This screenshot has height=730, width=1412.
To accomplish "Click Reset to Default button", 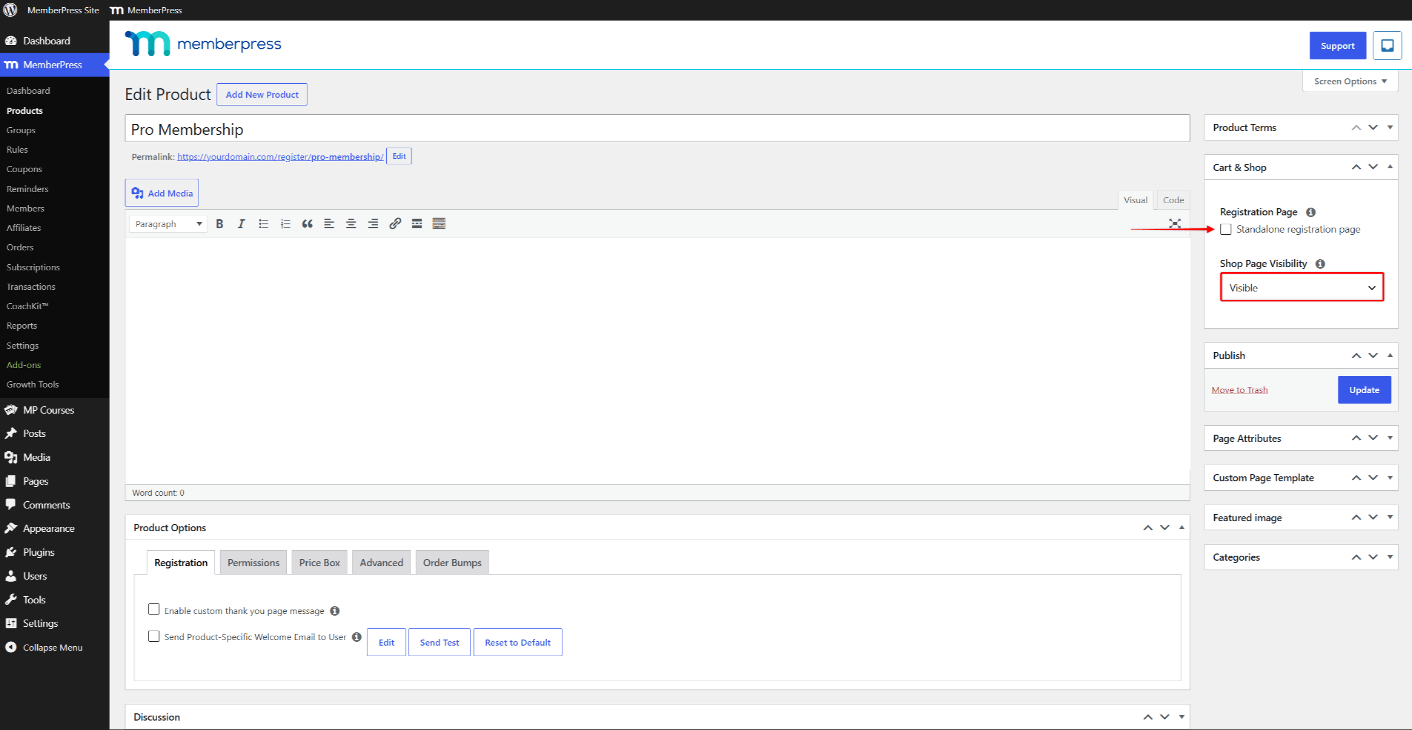I will pos(518,642).
